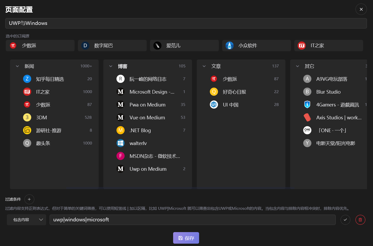Click the MSDN杂志 feed icon
373x246 pixels.
coord(120,156)
